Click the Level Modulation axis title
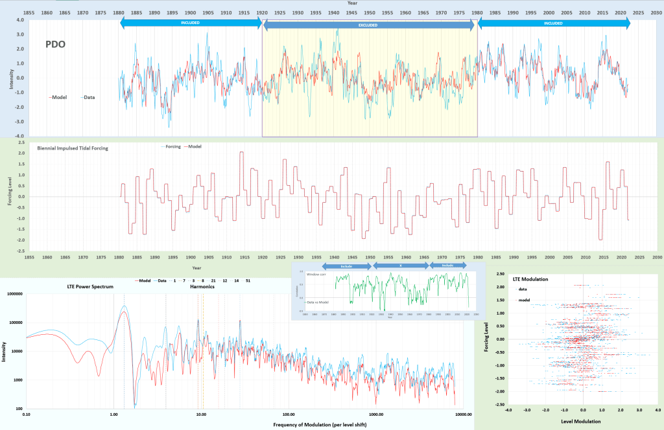This screenshot has height=430, width=664. pos(584,422)
